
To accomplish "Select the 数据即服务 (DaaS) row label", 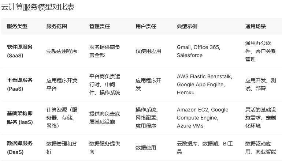I will [20, 147].
